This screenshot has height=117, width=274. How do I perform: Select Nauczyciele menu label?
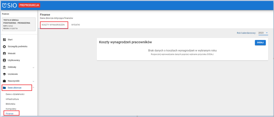tap(14, 81)
